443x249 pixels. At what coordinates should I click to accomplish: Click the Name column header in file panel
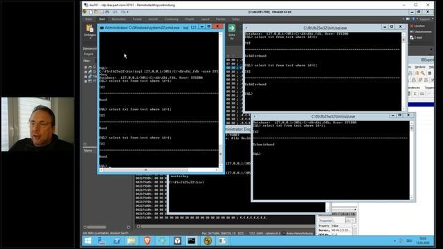tap(88, 151)
